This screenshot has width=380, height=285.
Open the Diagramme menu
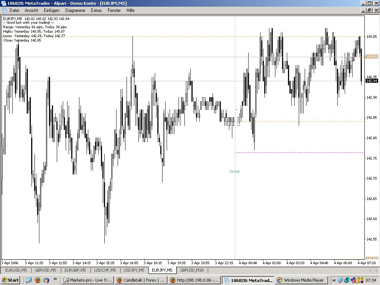tap(75, 10)
